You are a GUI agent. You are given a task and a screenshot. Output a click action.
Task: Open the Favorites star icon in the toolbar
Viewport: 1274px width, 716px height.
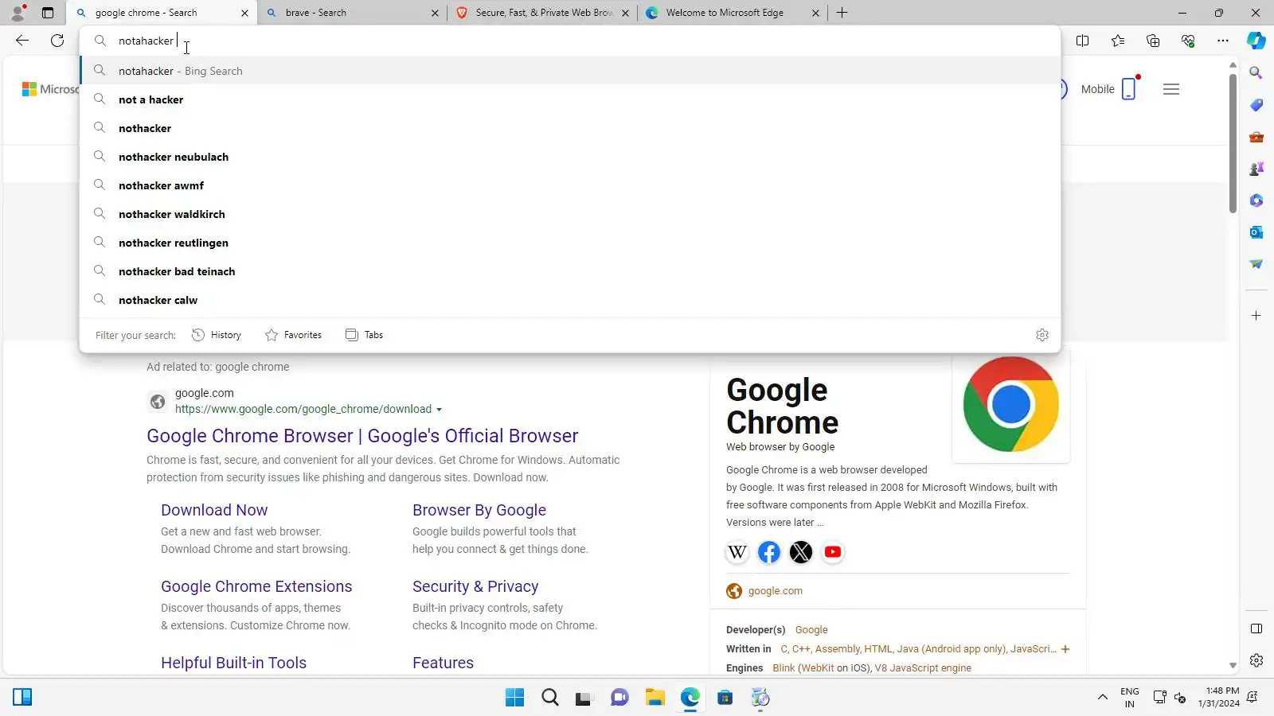(1118, 41)
